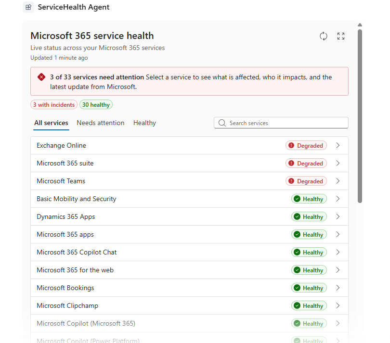Click the 30 healthy badge

pyautogui.click(x=96, y=105)
